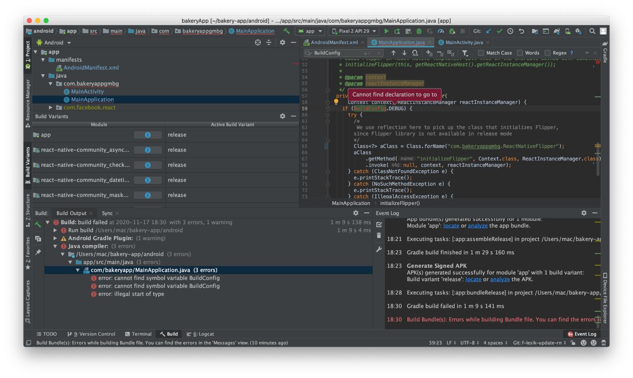Viewport: 633px width, 378px height.
Task: Click the Git Revert undo arrow icon
Action: (x=521, y=31)
